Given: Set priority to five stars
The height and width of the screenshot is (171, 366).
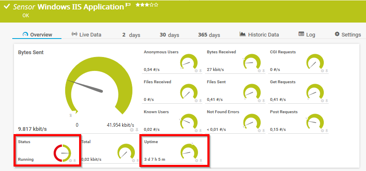Looking at the screenshot, I should click(x=156, y=5).
